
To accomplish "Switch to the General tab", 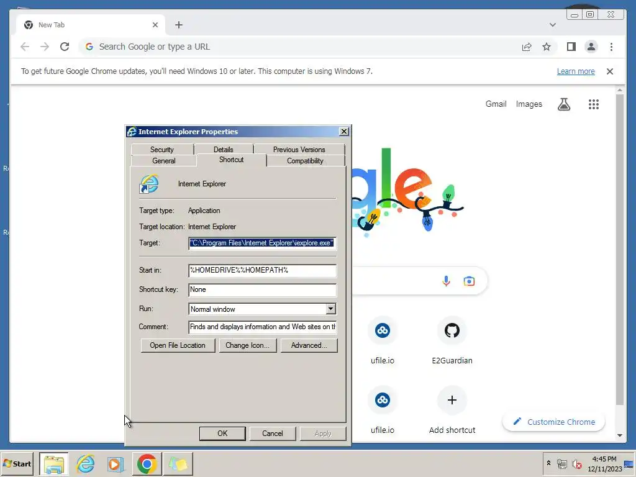I will coord(164,161).
